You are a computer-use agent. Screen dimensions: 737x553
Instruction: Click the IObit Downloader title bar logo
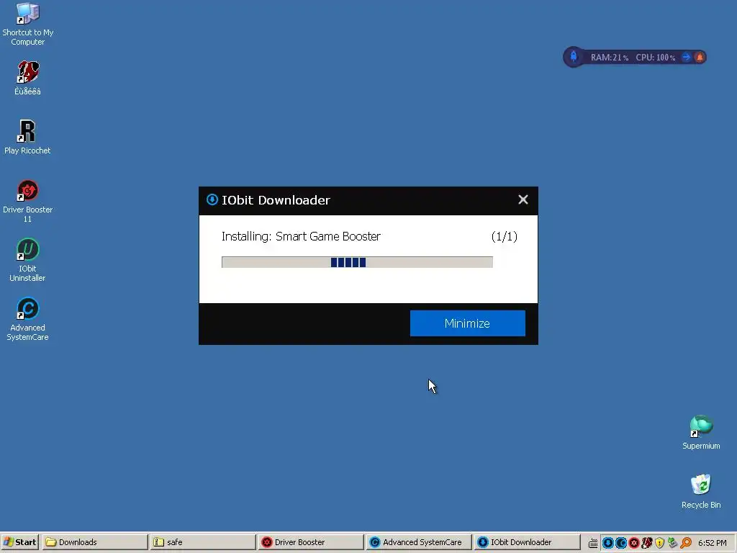click(x=212, y=199)
